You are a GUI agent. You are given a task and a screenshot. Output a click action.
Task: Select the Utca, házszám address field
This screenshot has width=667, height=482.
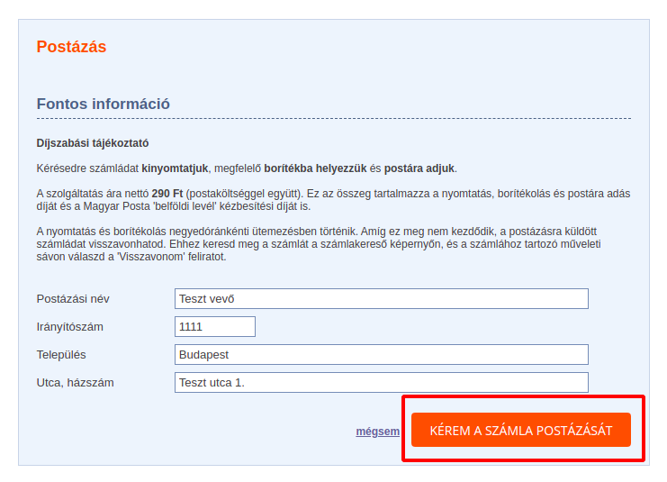pyautogui.click(x=381, y=383)
